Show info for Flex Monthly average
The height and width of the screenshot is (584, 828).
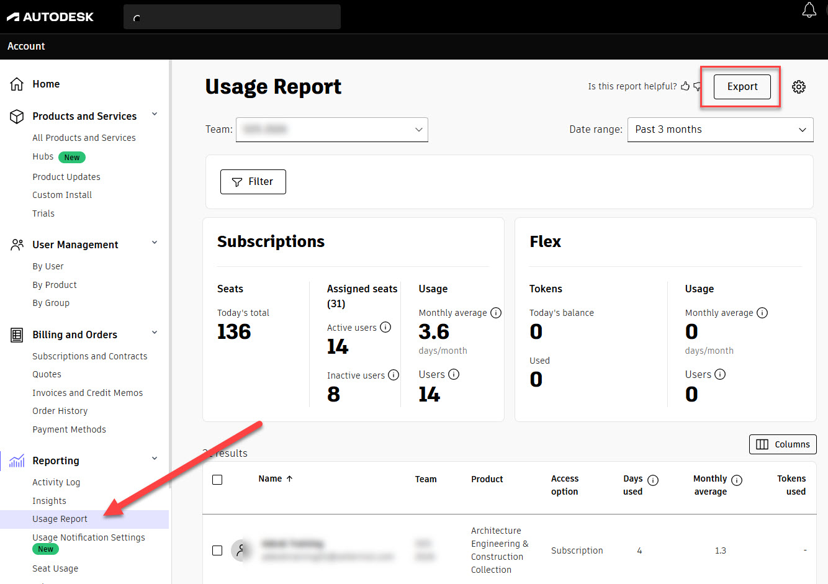(x=762, y=313)
